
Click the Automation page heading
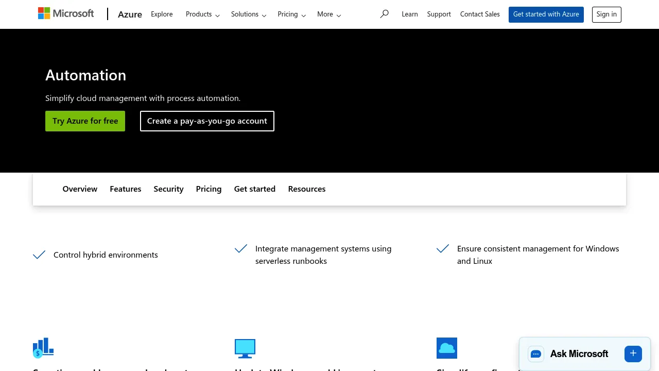click(85, 75)
